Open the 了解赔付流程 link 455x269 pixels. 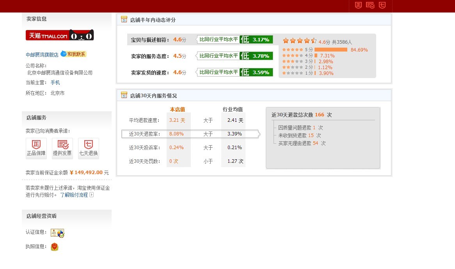pos(74,195)
